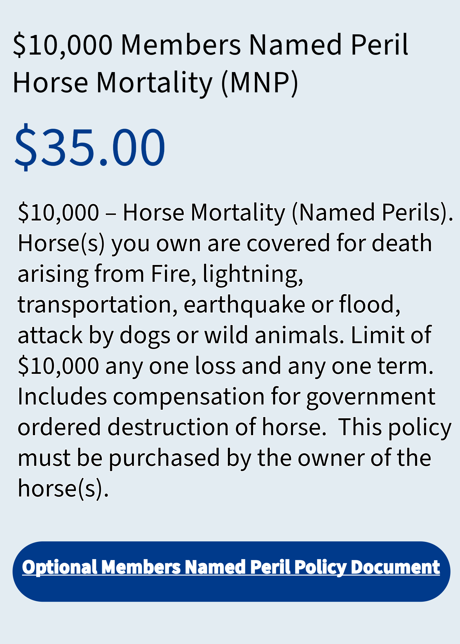Click the final 'horse(s).' word in the description
The width and height of the screenshot is (460, 644).
(x=63, y=489)
